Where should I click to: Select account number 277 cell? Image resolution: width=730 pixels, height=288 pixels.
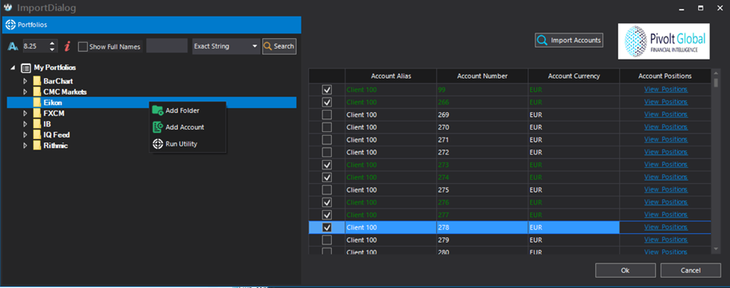coord(483,215)
